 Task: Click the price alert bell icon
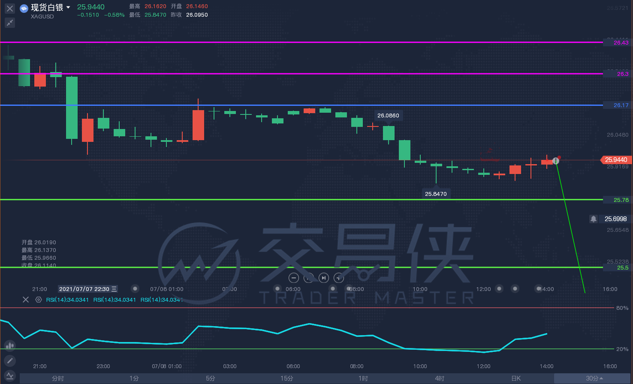click(594, 219)
